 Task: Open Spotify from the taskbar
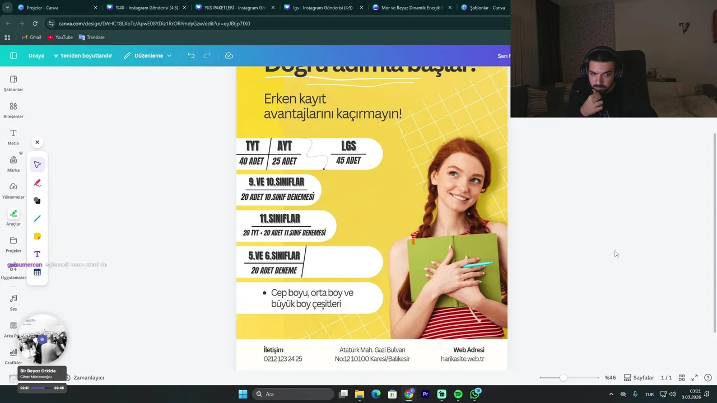(458, 394)
